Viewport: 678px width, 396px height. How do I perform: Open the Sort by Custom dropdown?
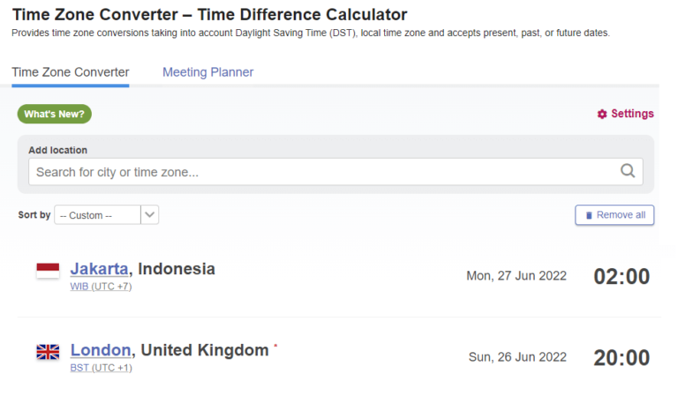click(106, 214)
